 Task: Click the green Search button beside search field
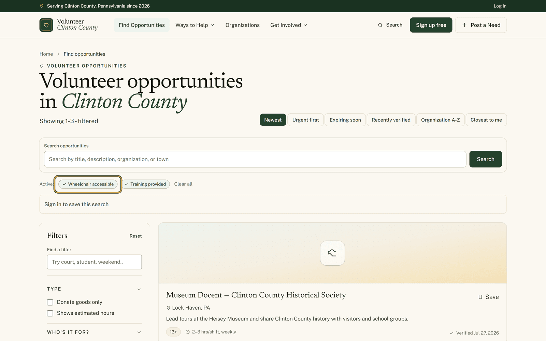tap(486, 159)
